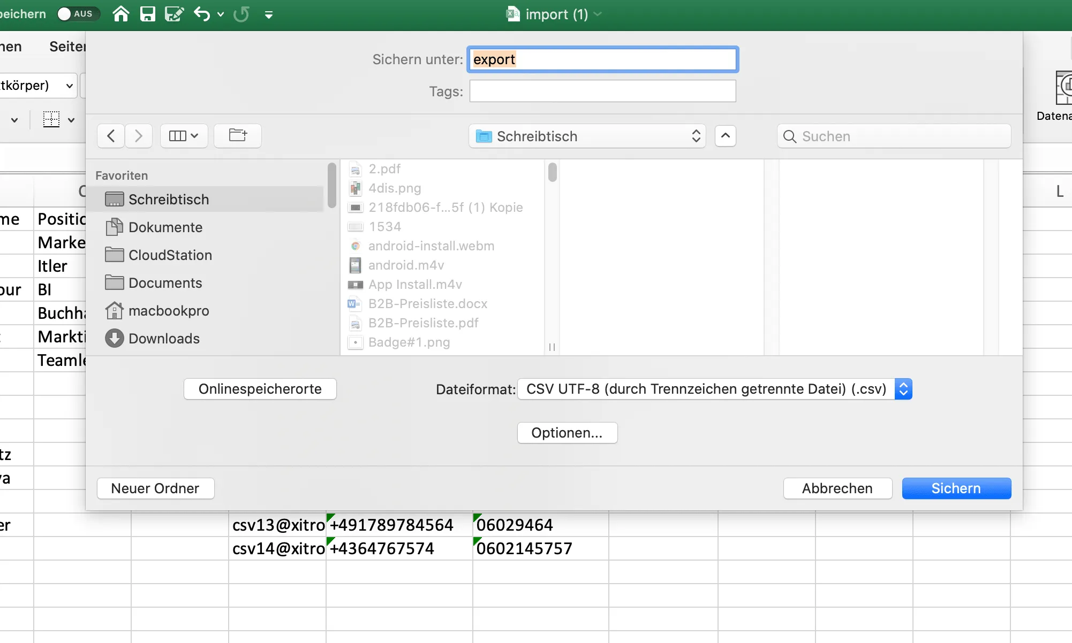Click cell +4364767574 in the spreadsheet
The width and height of the screenshot is (1072, 643).
point(399,548)
